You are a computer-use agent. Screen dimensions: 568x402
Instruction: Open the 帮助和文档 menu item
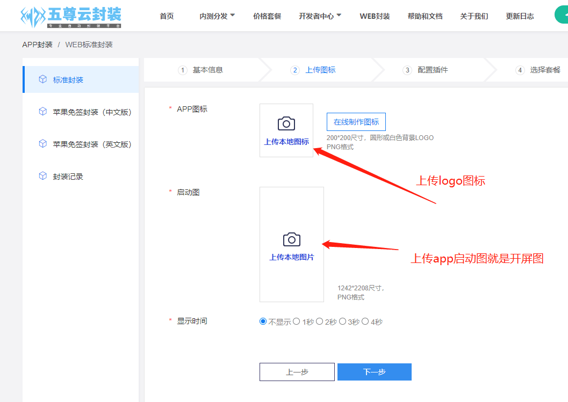pyautogui.click(x=425, y=16)
